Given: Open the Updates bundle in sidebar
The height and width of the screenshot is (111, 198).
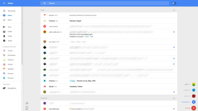Looking at the screenshot, I should [11, 69].
